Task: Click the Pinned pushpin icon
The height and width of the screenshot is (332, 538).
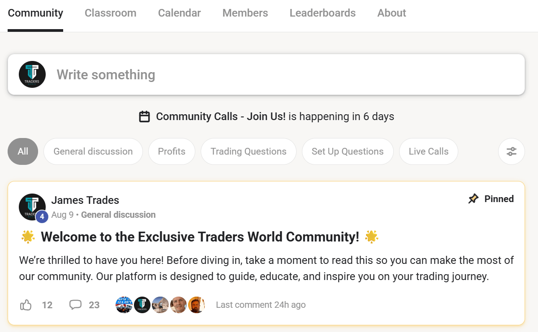Action: pyautogui.click(x=473, y=199)
